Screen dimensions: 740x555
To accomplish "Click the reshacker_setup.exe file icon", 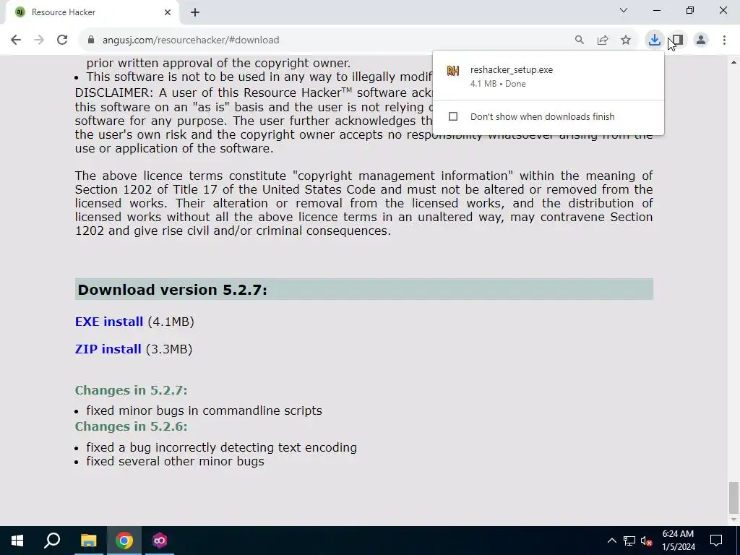I will pyautogui.click(x=453, y=71).
